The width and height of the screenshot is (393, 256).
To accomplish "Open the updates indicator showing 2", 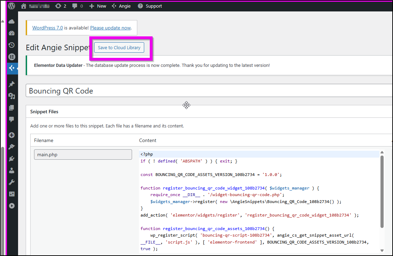I will click(x=61, y=6).
